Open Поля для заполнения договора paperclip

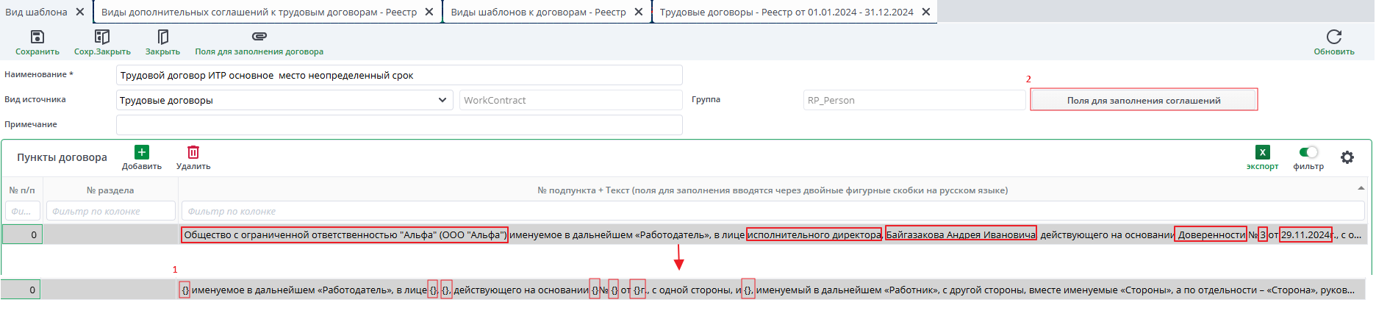(x=259, y=36)
